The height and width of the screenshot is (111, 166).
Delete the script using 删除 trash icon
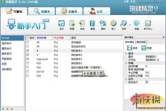tap(93, 24)
